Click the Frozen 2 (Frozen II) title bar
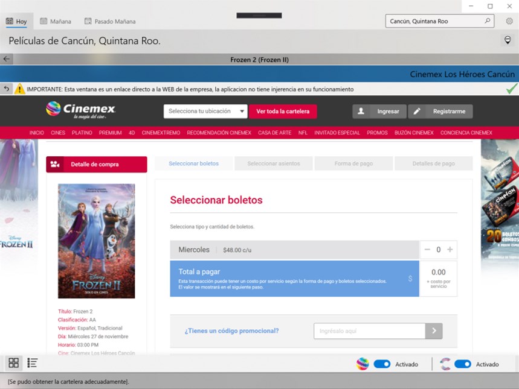 [260, 60]
